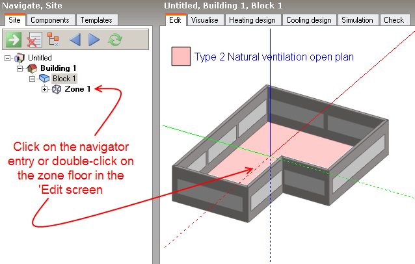415x264 pixels.
Task: Click the delete item icon with red X
Action: point(33,40)
